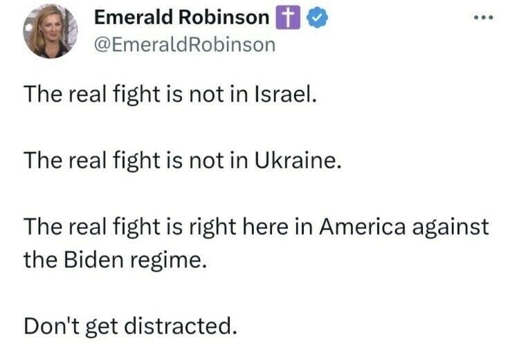Open the three-dot more options menu
Viewport: 519px width, 359px height.
tap(484, 17)
